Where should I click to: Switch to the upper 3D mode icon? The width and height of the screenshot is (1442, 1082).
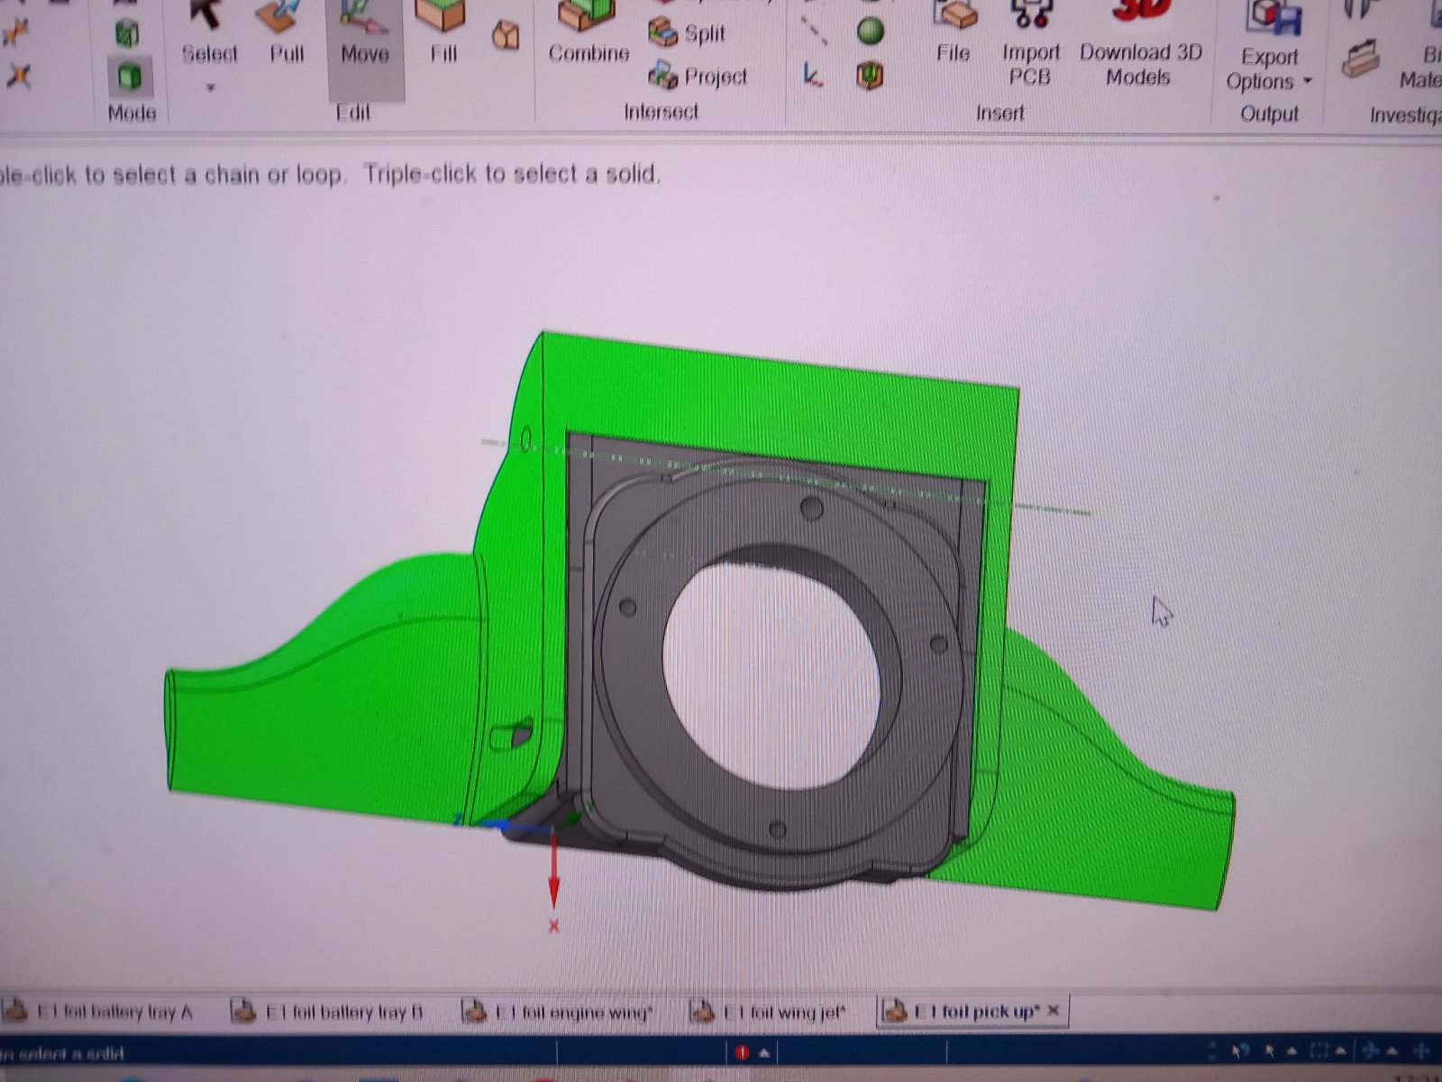[127, 33]
